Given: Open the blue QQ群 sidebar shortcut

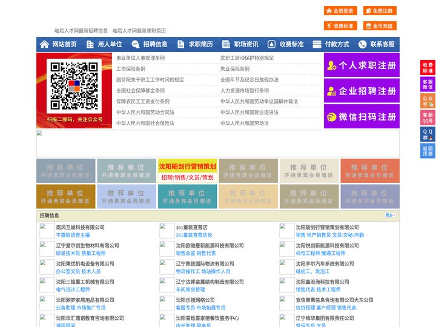Looking at the screenshot, I should click(428, 134).
